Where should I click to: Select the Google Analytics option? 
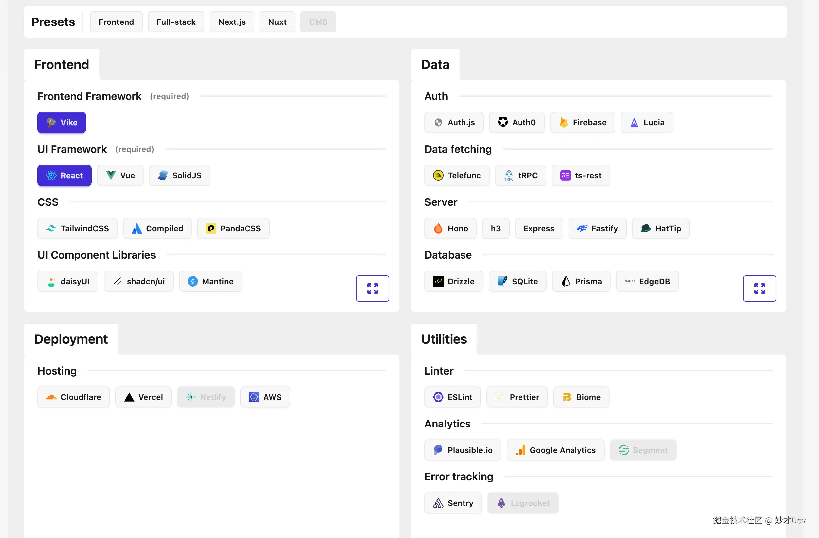555,450
